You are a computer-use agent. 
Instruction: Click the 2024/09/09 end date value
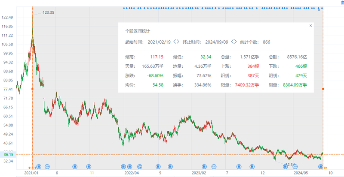tap(217, 42)
